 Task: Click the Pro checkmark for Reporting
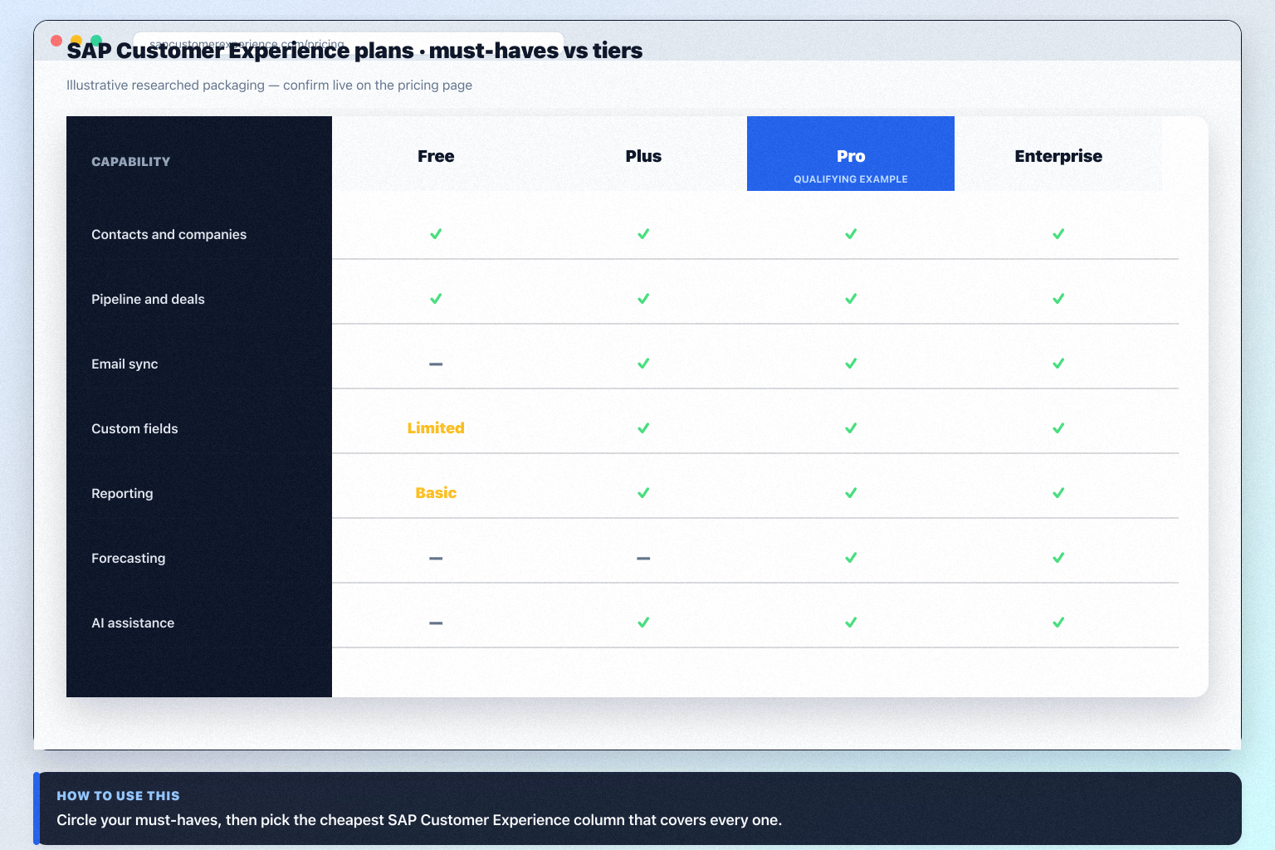tap(851, 493)
